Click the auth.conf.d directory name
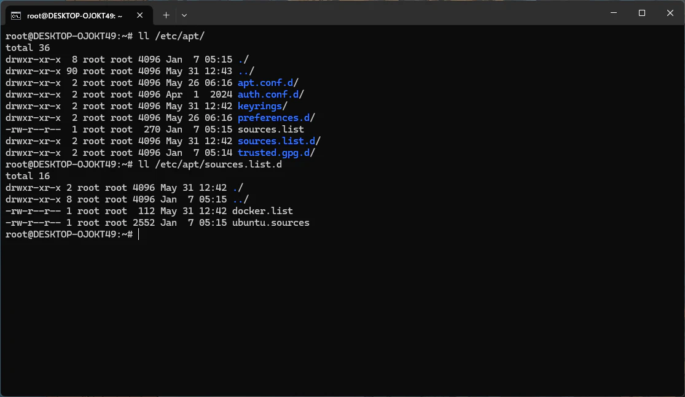685x397 pixels. (x=268, y=94)
